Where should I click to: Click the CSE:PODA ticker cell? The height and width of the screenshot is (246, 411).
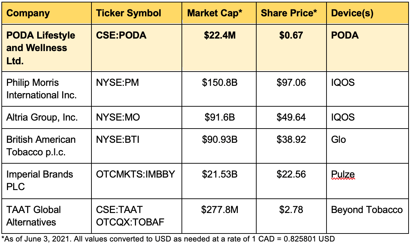pyautogui.click(x=137, y=48)
